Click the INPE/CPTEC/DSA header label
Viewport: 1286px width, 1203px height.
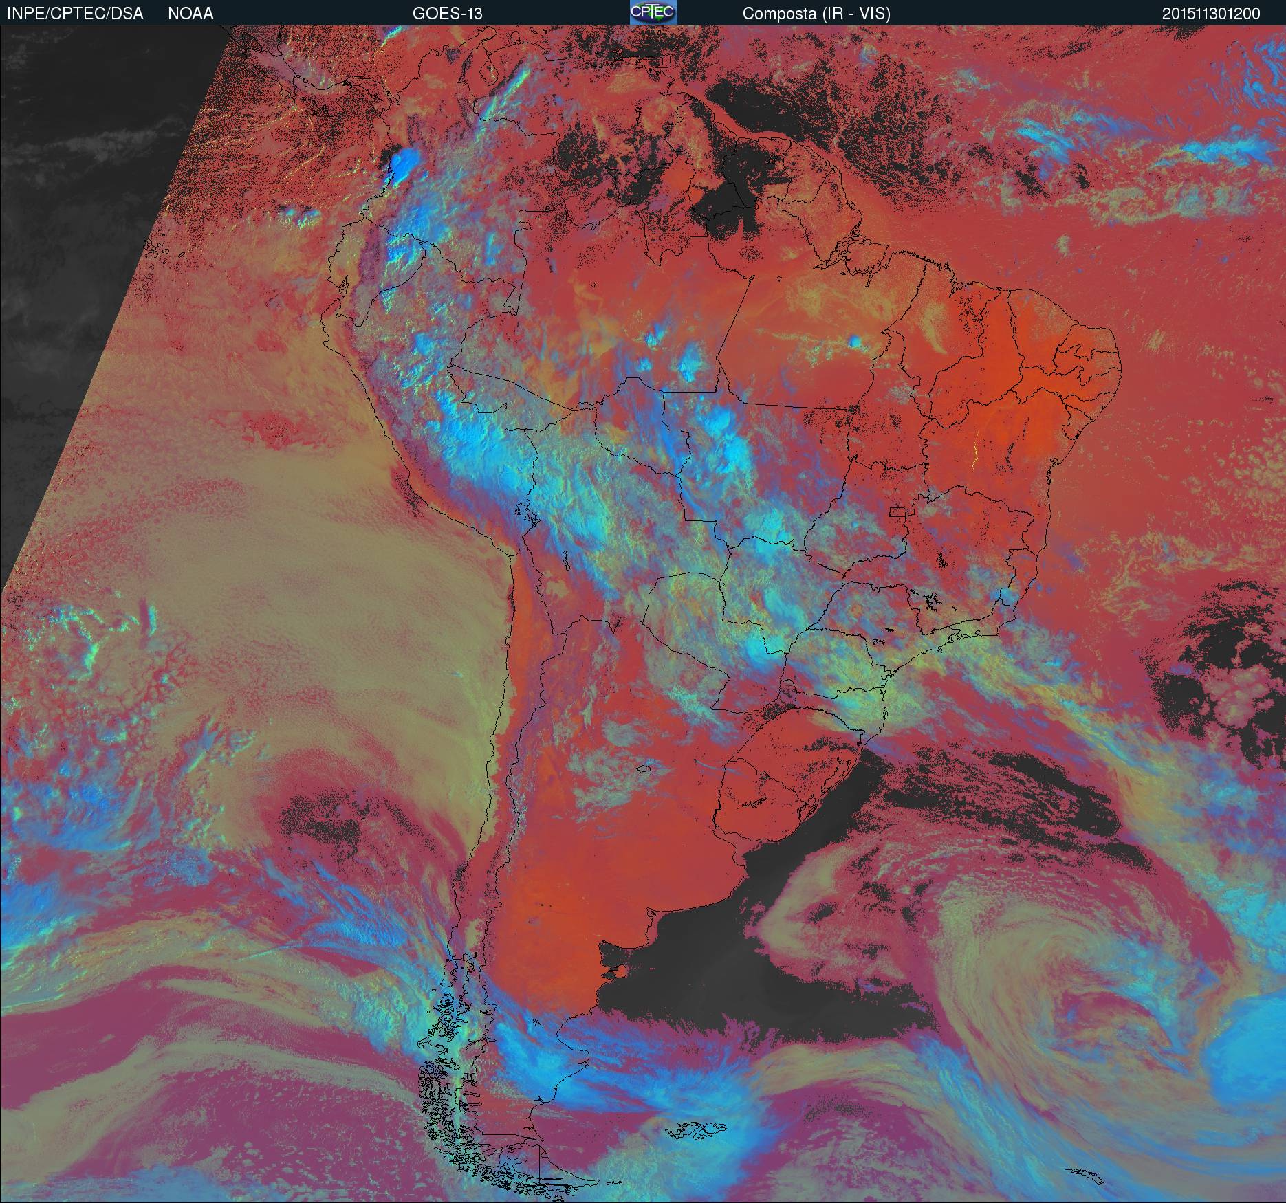coord(75,14)
